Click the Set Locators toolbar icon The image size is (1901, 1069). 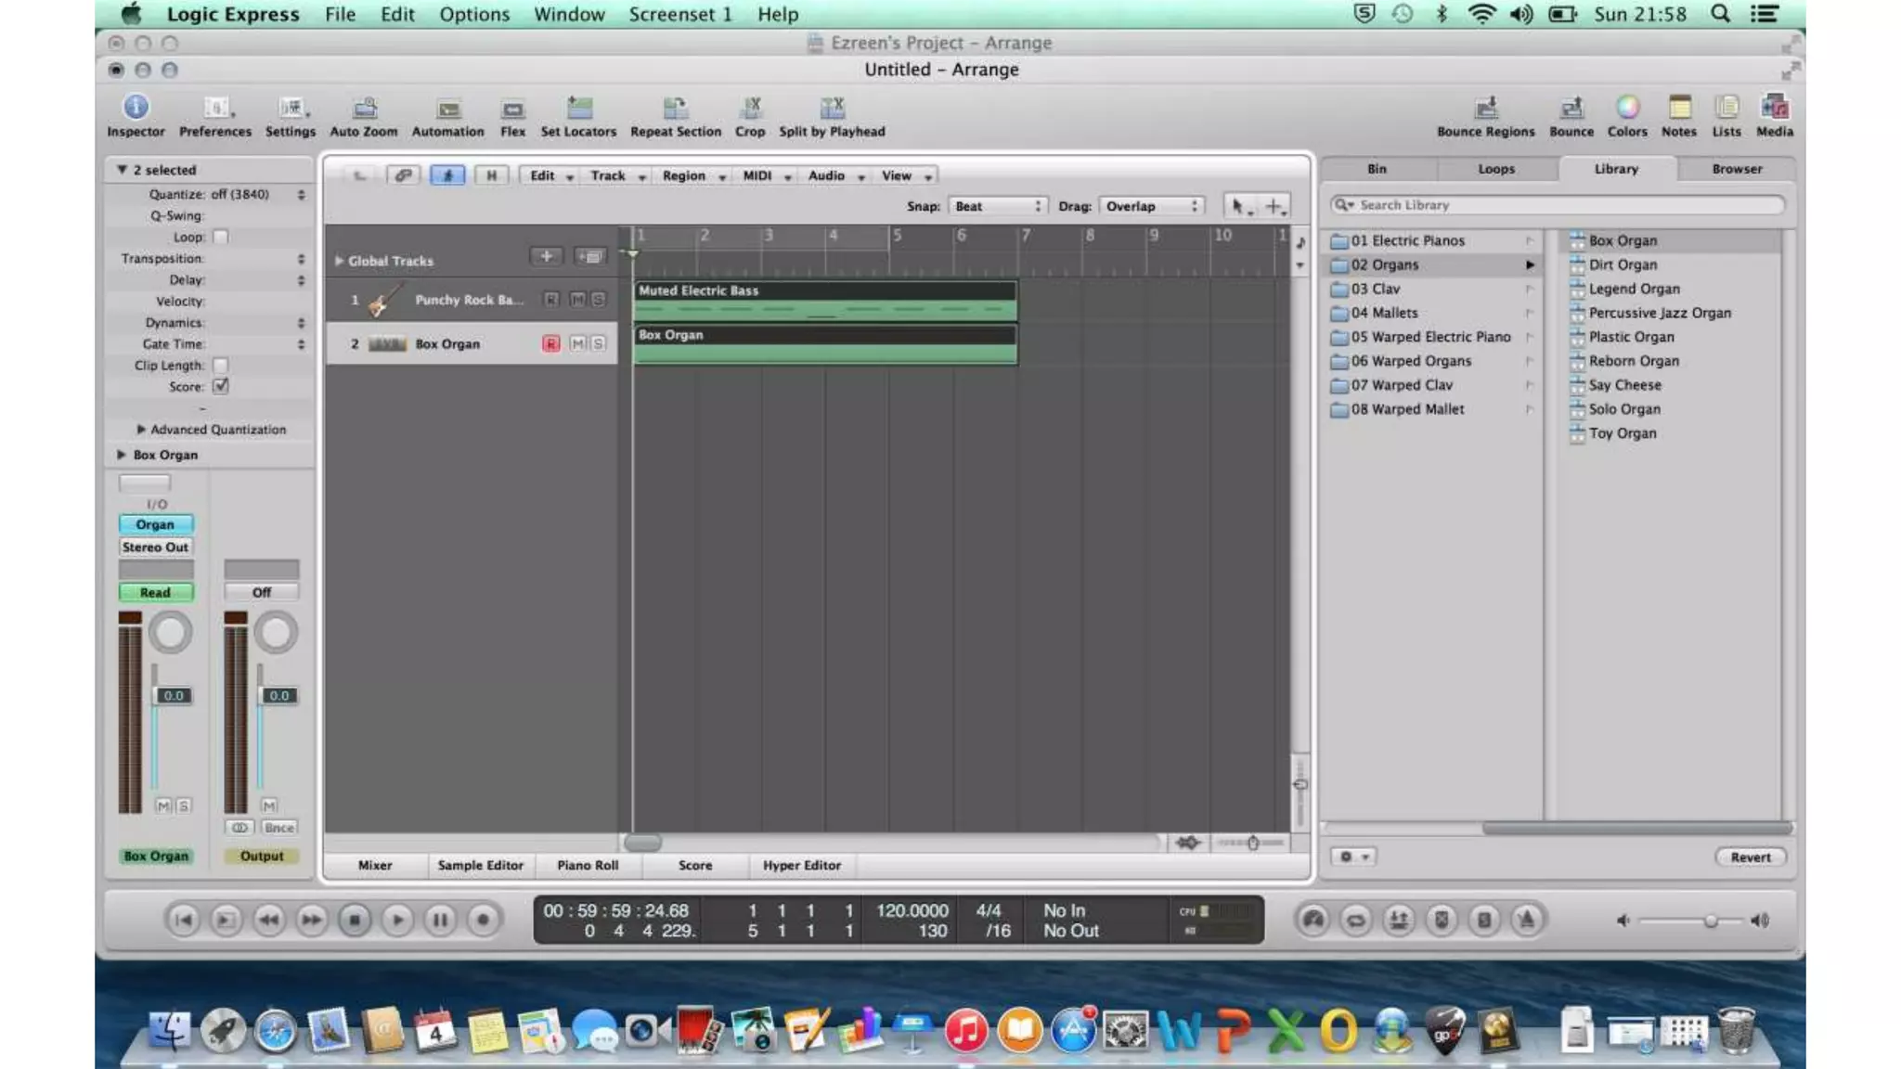[578, 109]
